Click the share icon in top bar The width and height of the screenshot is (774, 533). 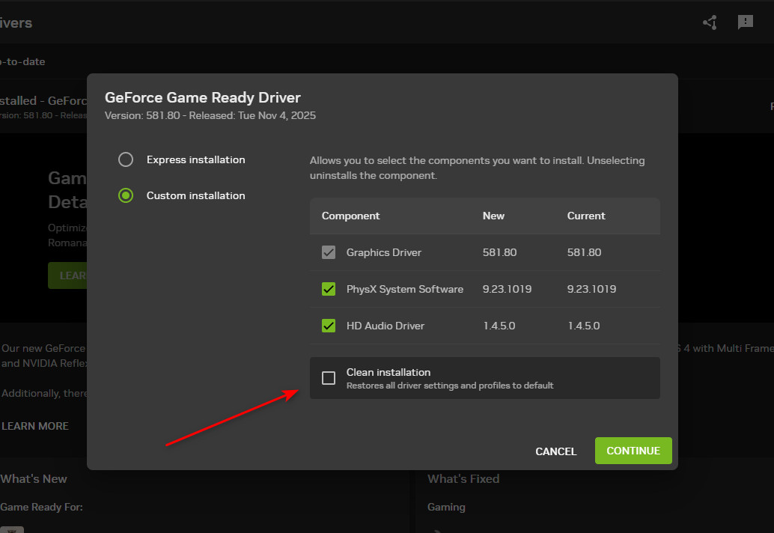(710, 22)
